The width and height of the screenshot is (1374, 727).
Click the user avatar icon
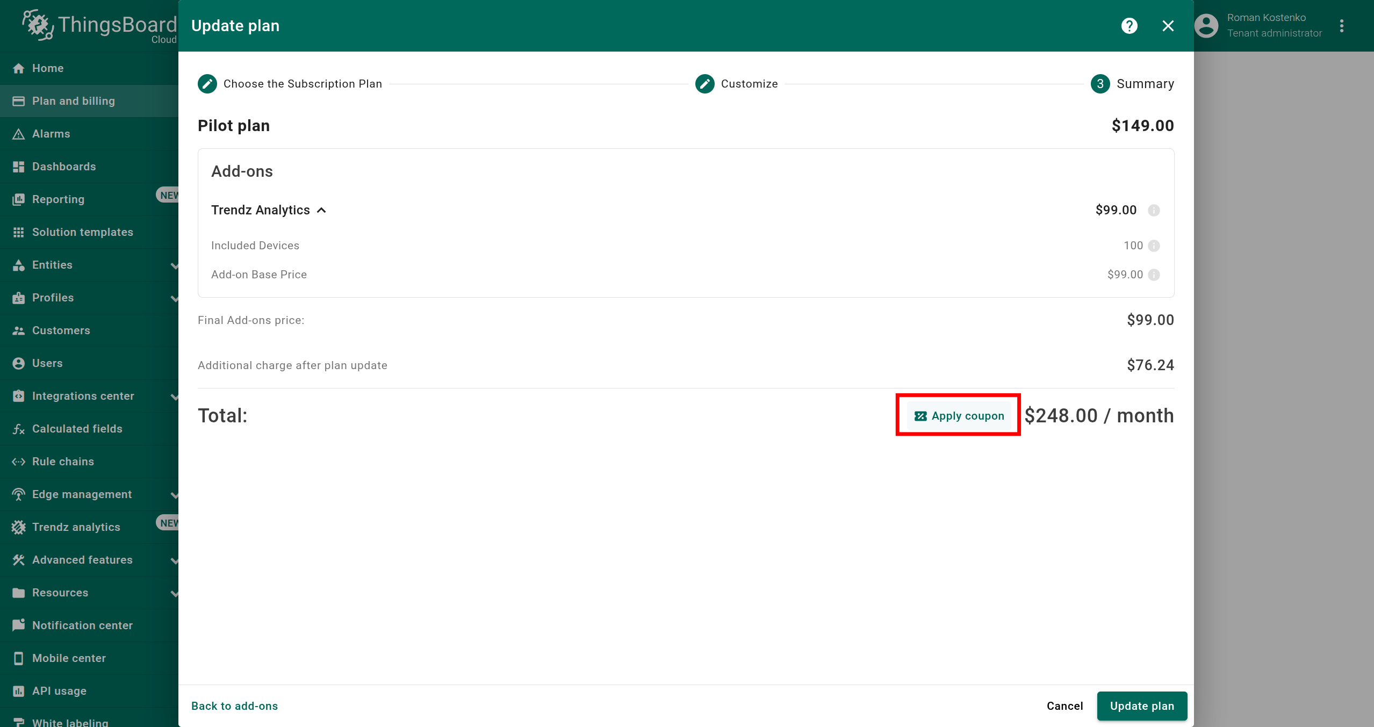point(1206,26)
